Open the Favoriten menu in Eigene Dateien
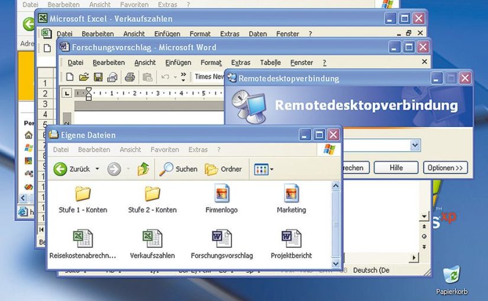The image size is (488, 301). click(164, 150)
